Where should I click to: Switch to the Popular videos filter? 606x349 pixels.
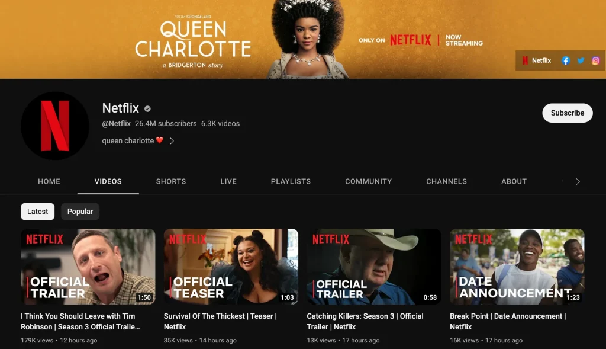point(80,211)
